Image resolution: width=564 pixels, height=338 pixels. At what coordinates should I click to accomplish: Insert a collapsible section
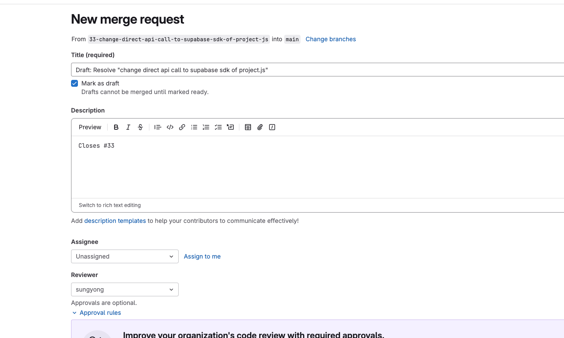[230, 127]
